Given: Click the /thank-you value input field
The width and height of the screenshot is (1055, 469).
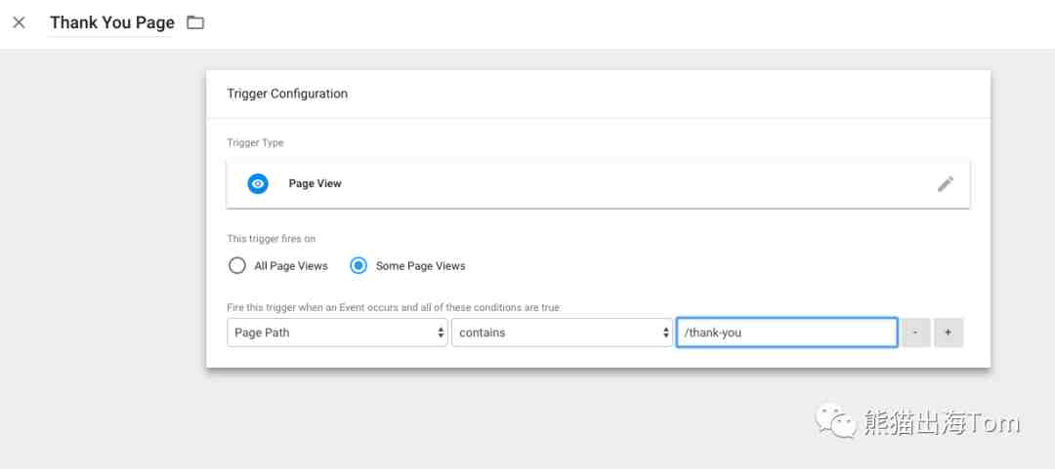Looking at the screenshot, I should coord(786,332).
